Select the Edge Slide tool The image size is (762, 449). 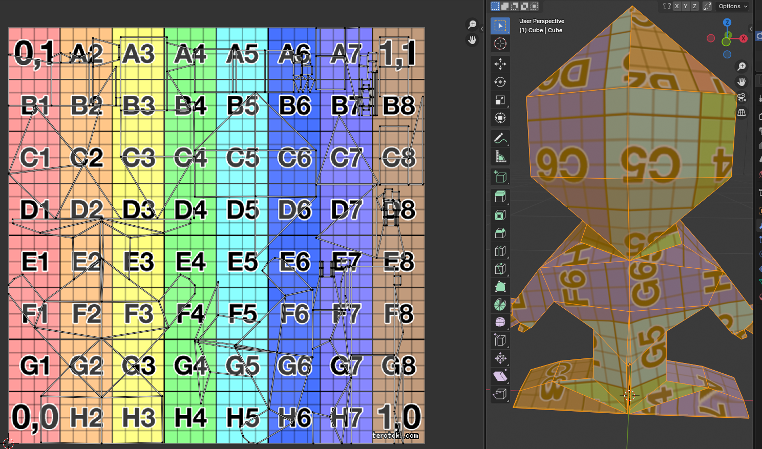click(500, 340)
